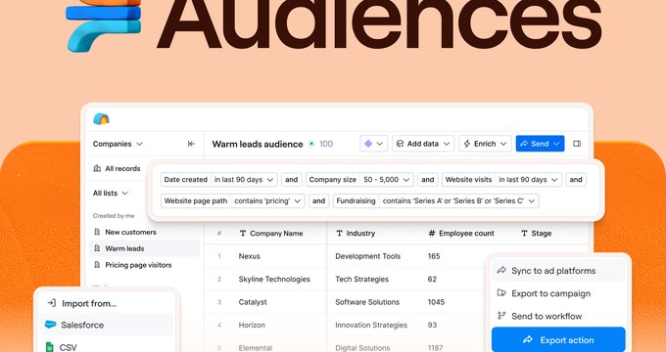Click employee count 165
This screenshot has height=352, width=666.
click(x=434, y=256)
